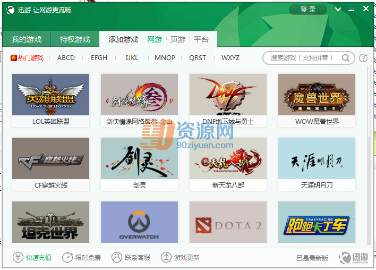Image resolution: width=376 pixels, height=270 pixels.
Task: Open the 天涯明月刀 logo thumbnail
Action: 317,158
